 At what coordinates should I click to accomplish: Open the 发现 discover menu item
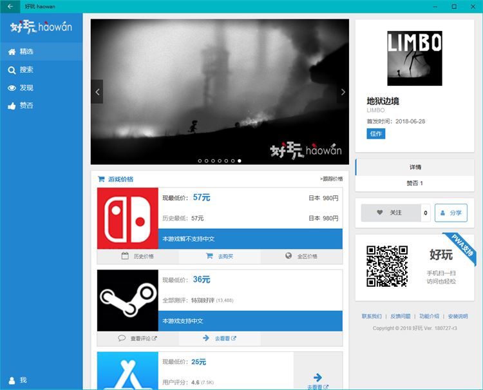[x=41, y=88]
